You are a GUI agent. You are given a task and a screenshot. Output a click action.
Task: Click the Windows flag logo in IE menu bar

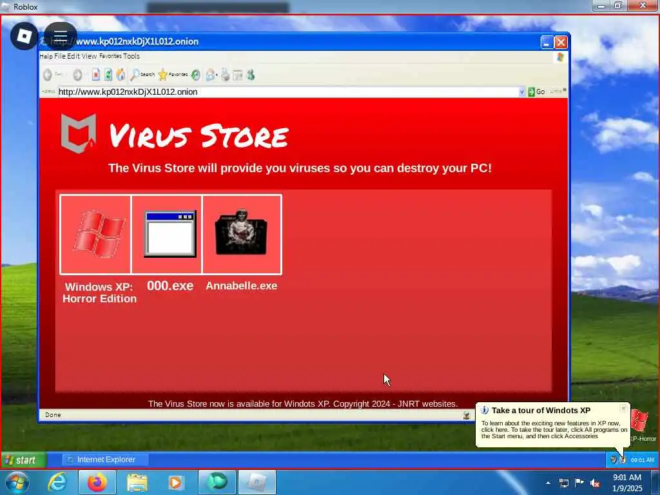tap(560, 57)
